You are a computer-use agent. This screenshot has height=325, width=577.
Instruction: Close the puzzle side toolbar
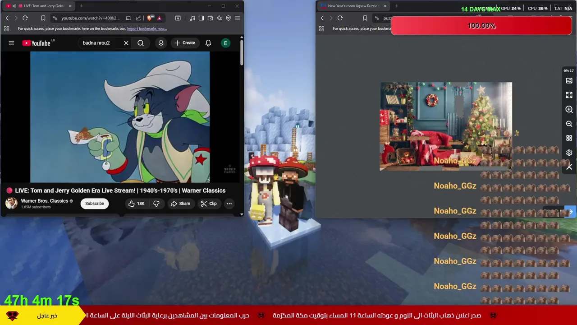click(x=569, y=167)
